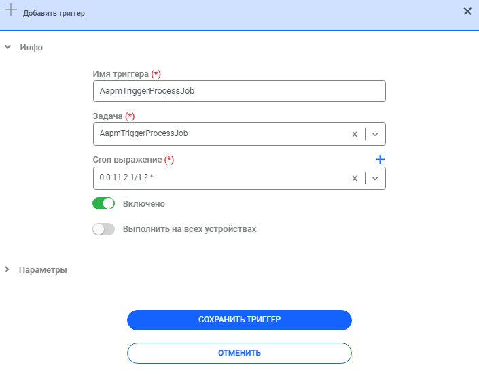Click the Инфо section title
This screenshot has width=479, height=374.
[x=31, y=48]
